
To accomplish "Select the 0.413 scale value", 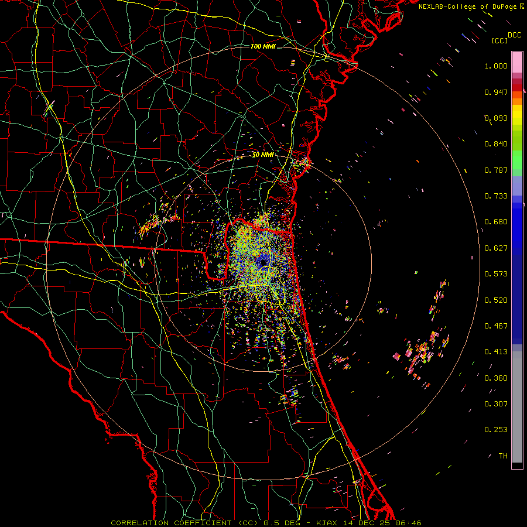I will [496, 352].
